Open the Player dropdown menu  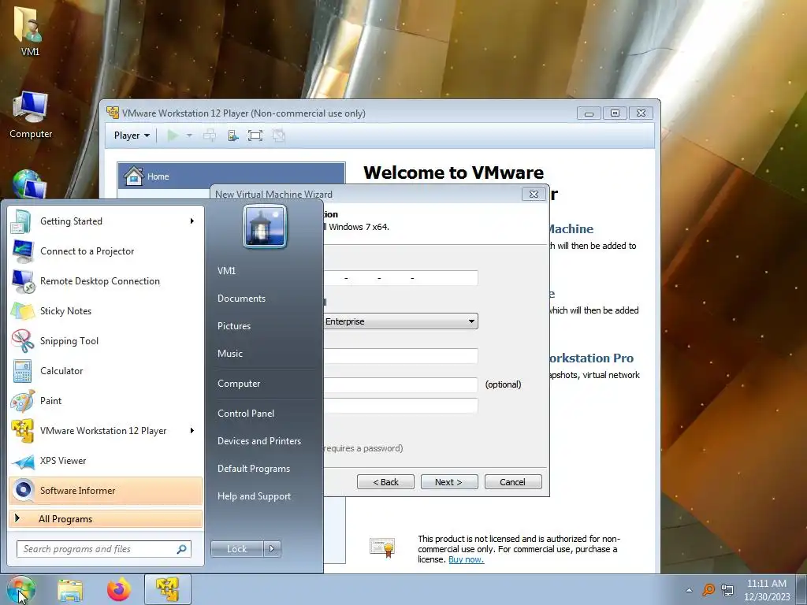click(x=132, y=135)
